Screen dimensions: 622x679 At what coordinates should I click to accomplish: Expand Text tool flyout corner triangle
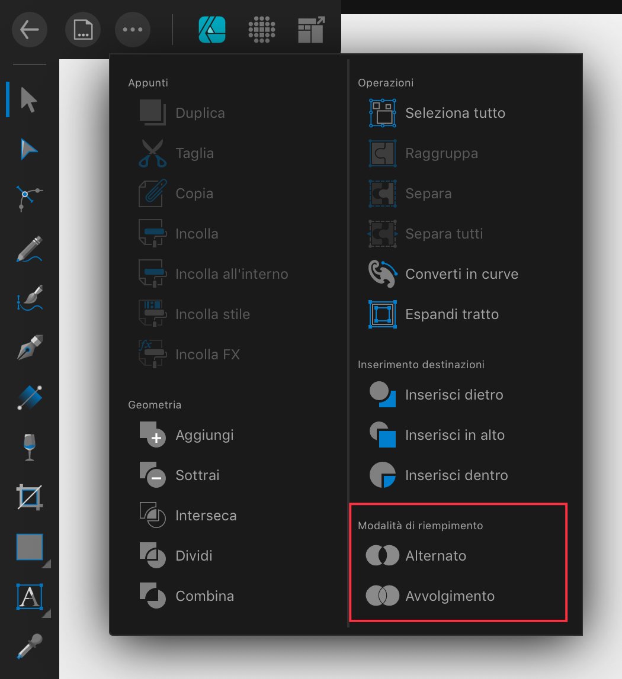click(x=47, y=613)
